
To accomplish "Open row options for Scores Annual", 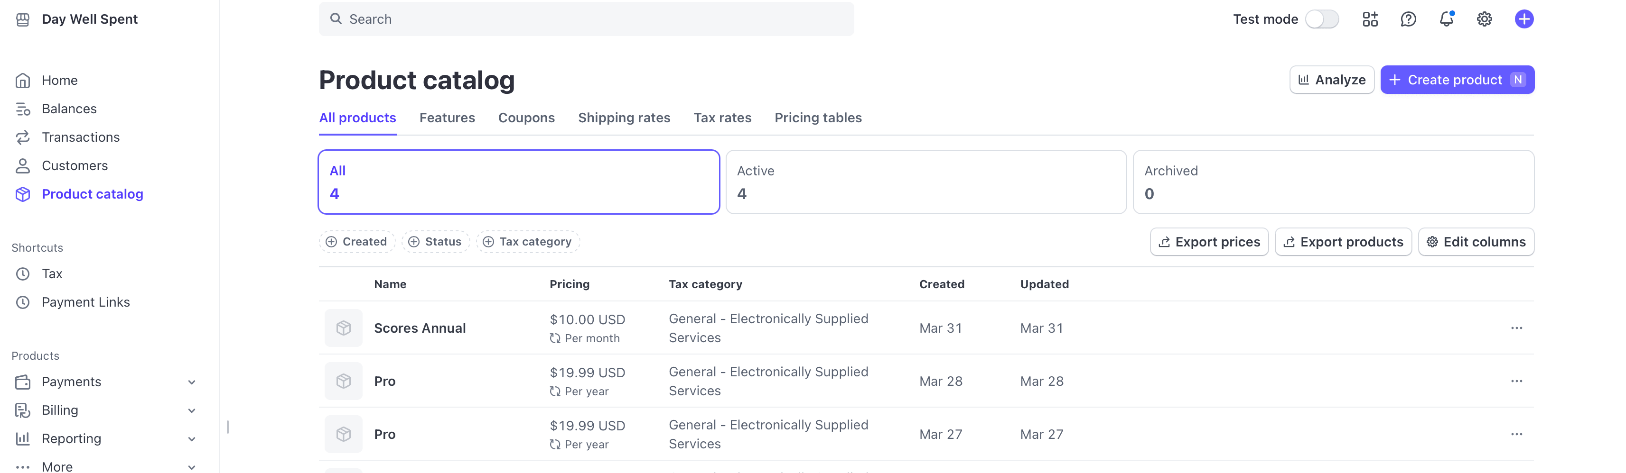I will [1516, 328].
